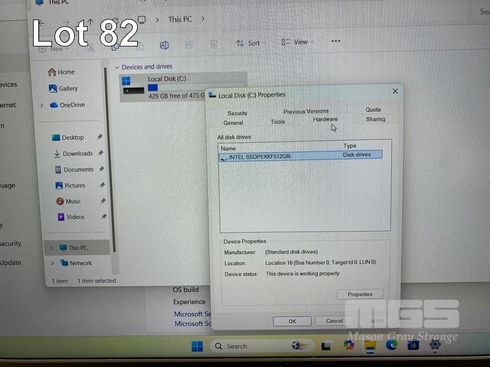
Task: Select the INTEL SSDPEKKF512G8L drive row
Action: (300, 155)
